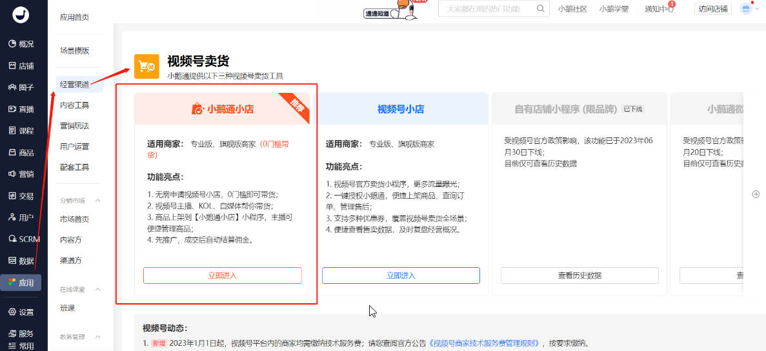Select 应用 apps in main sidebar
The height and width of the screenshot is (351, 766).
(21, 283)
